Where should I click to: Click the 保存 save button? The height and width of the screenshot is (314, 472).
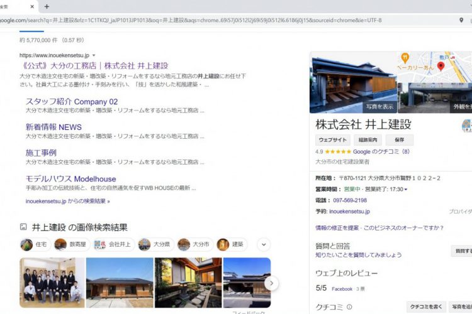coord(400,139)
